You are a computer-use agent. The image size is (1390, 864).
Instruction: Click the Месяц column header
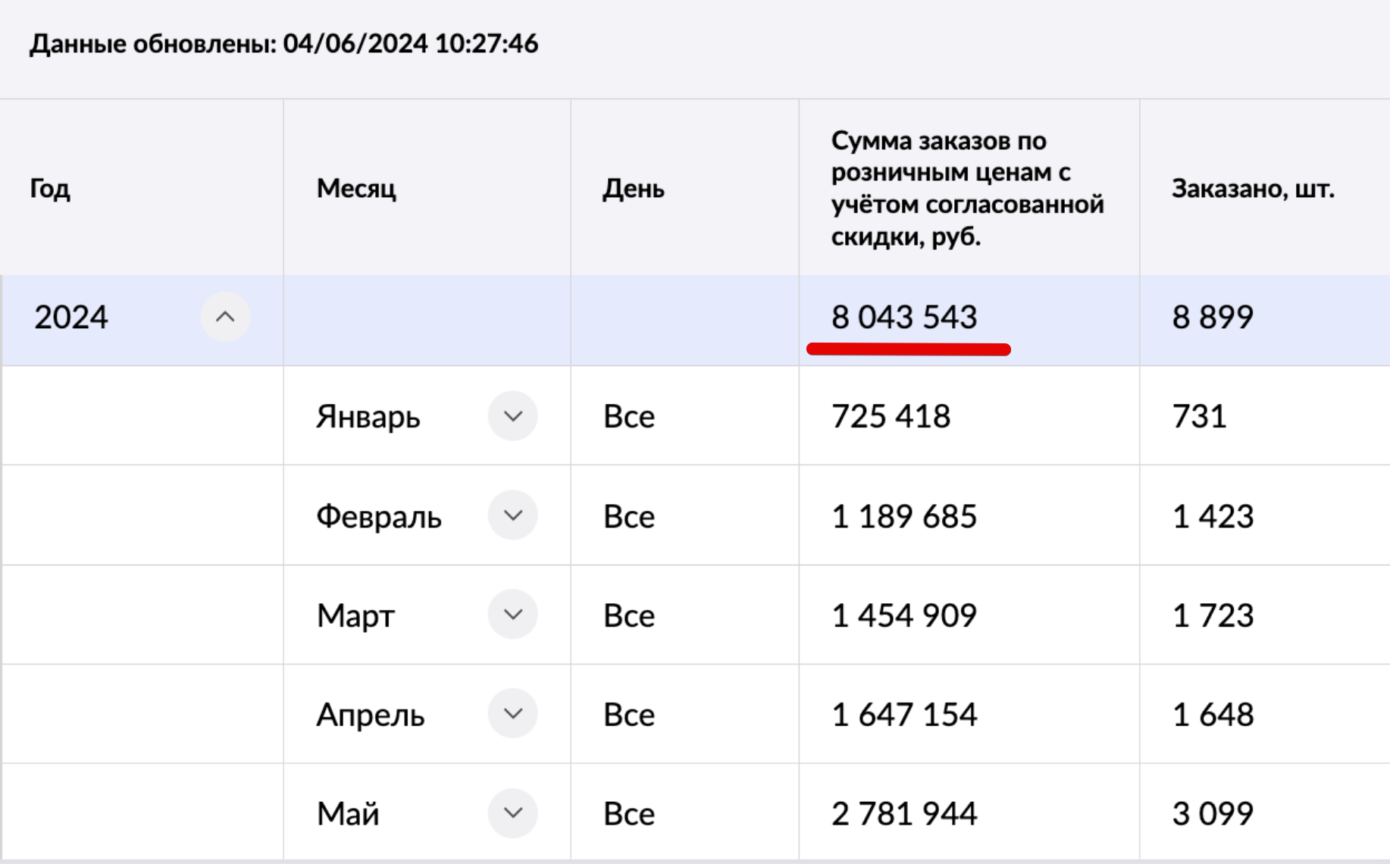tap(356, 188)
